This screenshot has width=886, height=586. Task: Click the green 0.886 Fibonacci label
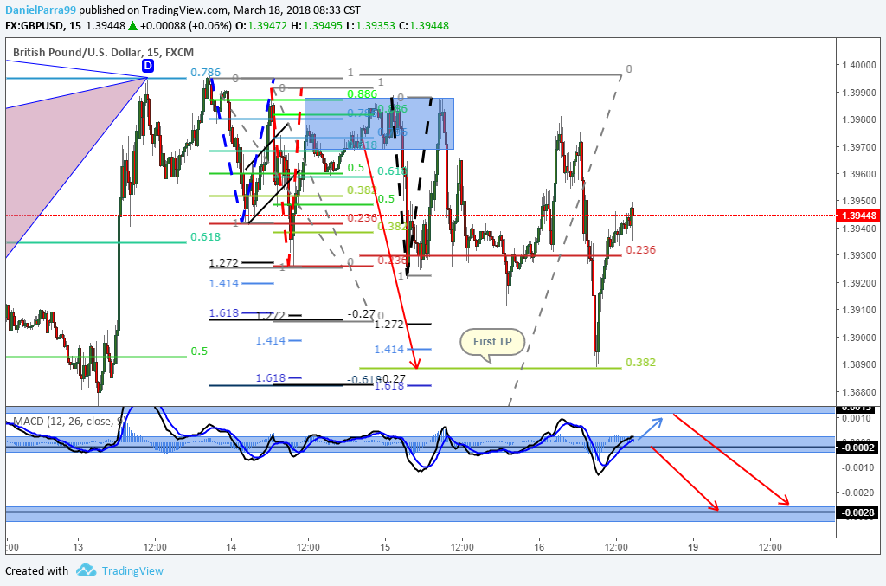coord(363,93)
